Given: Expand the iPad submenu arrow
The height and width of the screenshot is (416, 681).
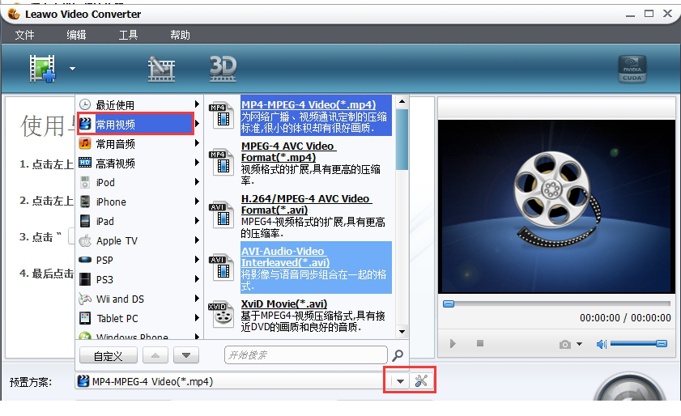Looking at the screenshot, I should 197,221.
